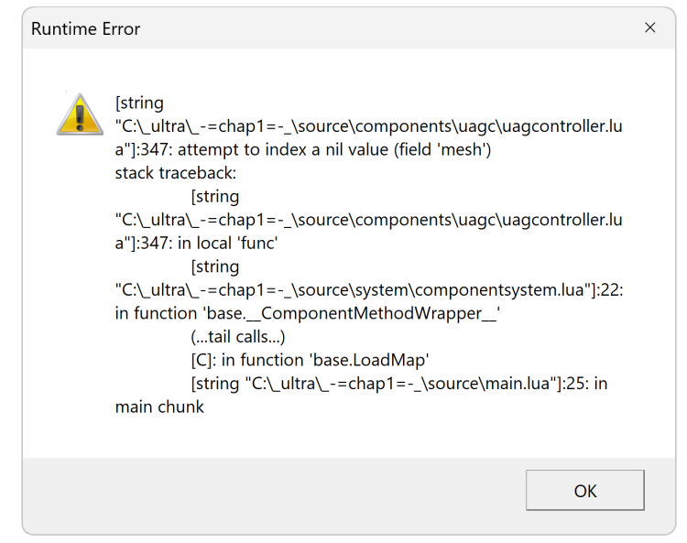Close the Runtime Error dialog
The height and width of the screenshot is (543, 687).
coord(650,28)
